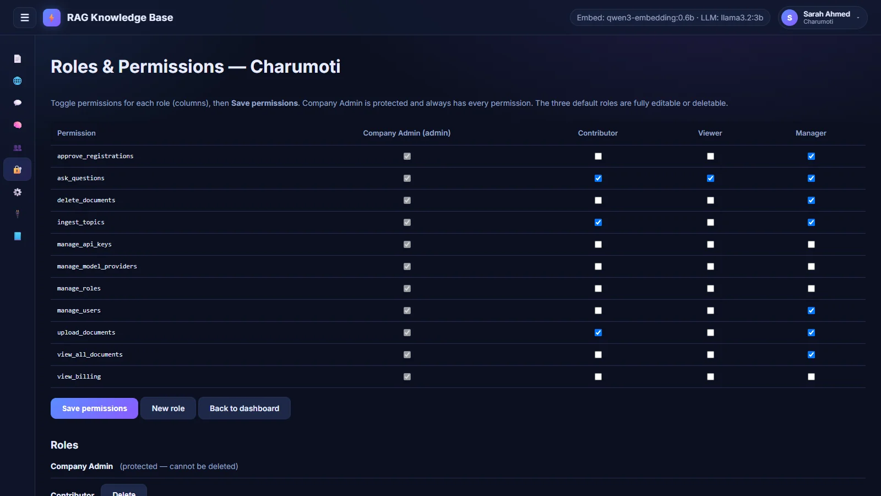Click the RAG Knowledge Base logo icon
This screenshot has width=881, height=496.
tap(52, 18)
